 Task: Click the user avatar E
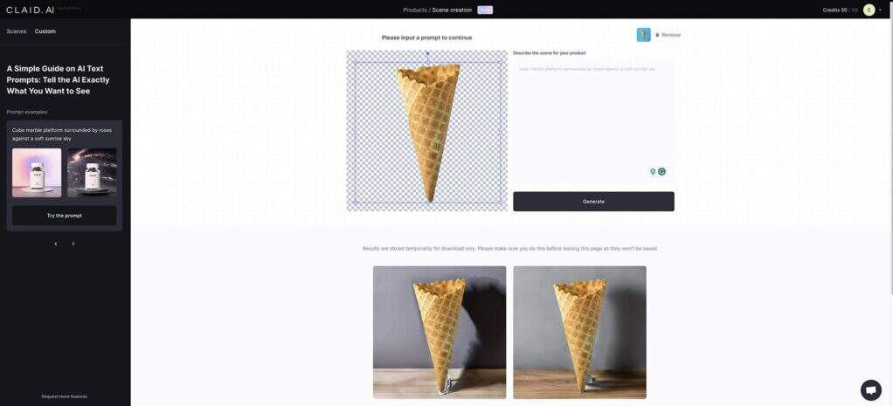(x=869, y=10)
